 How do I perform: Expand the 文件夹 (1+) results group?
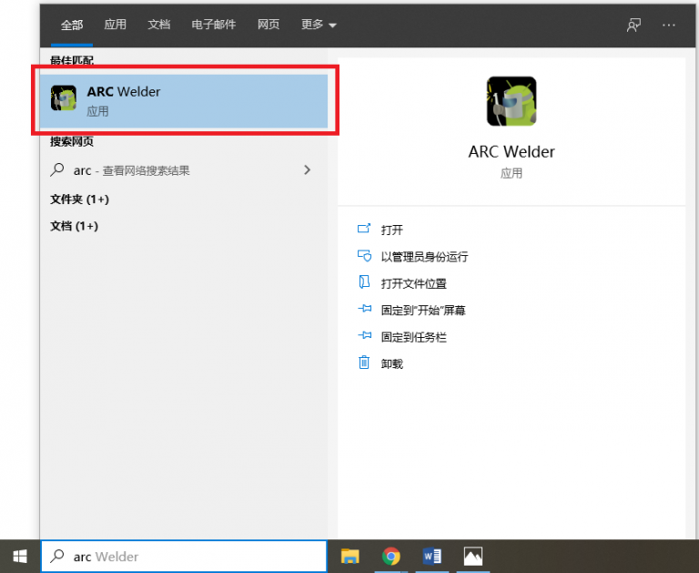(80, 199)
